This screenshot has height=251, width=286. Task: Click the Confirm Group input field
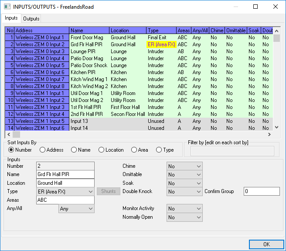point(261,192)
